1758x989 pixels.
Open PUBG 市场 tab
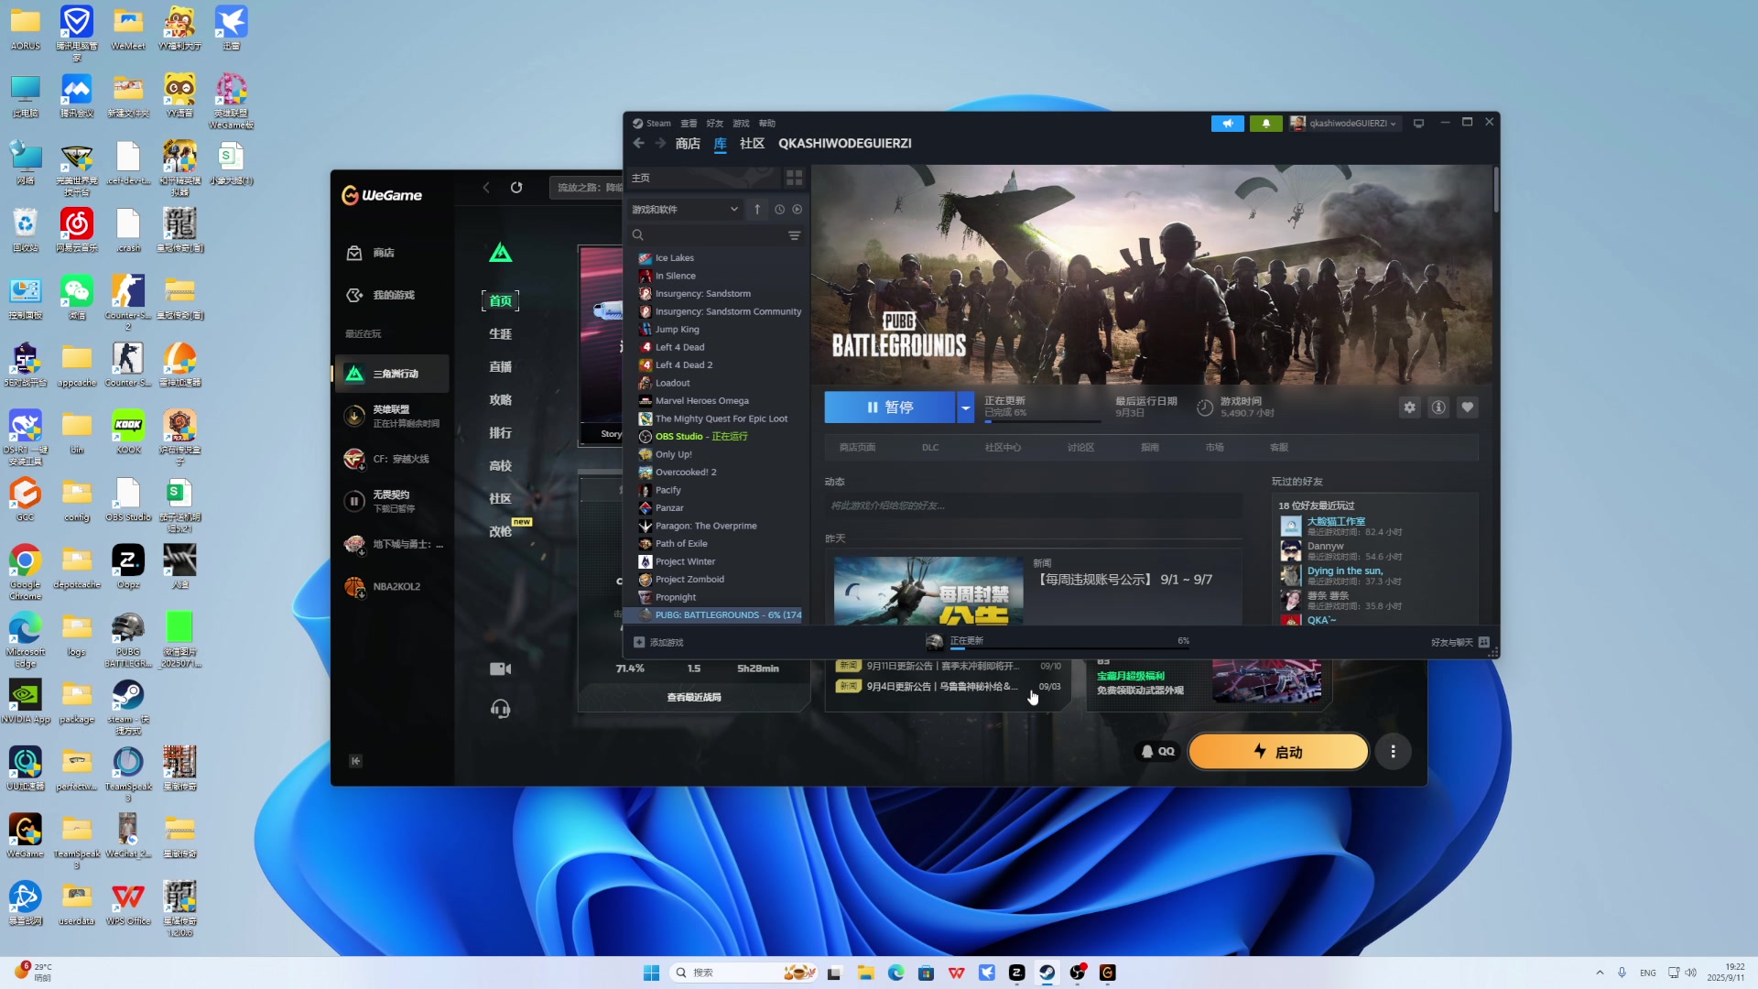click(x=1214, y=448)
